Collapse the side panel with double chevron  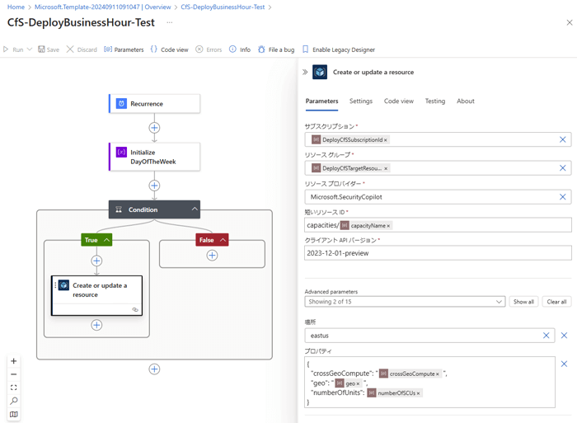pos(305,73)
